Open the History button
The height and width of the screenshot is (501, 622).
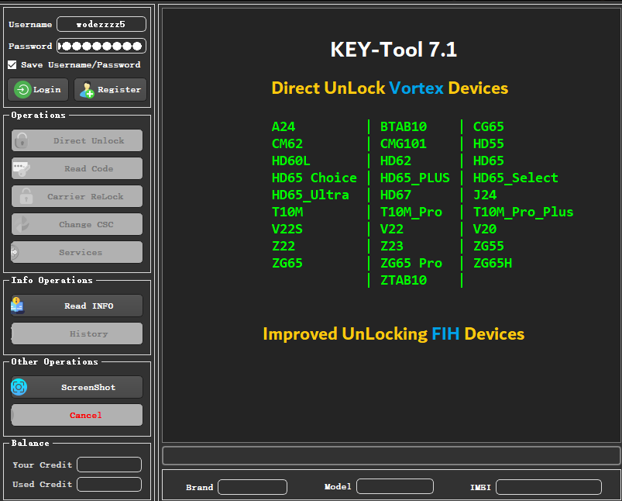coord(77,333)
